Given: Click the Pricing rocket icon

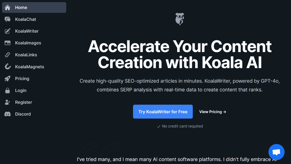Looking at the screenshot, I should (7, 78).
